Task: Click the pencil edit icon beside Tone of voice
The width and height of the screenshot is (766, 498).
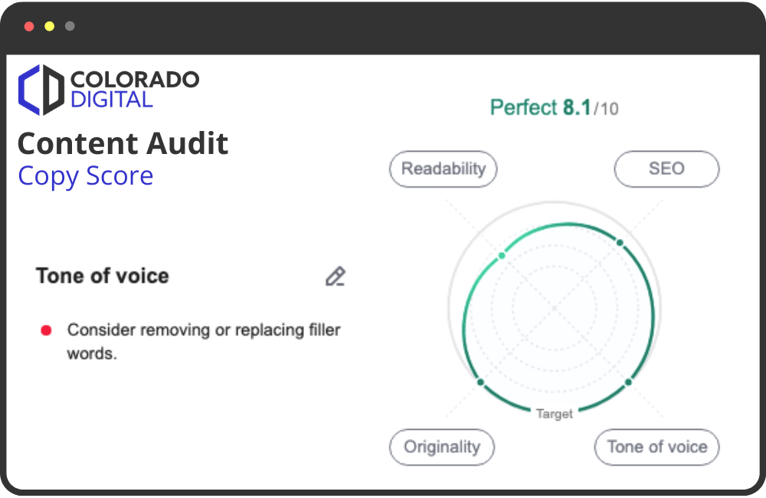Action: [336, 276]
